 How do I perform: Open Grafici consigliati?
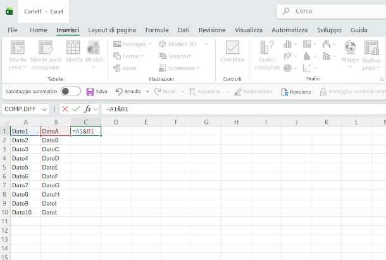267,56
